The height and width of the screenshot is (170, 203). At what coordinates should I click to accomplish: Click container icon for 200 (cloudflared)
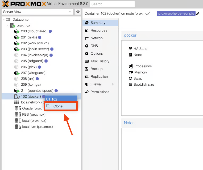(x=17, y=31)
